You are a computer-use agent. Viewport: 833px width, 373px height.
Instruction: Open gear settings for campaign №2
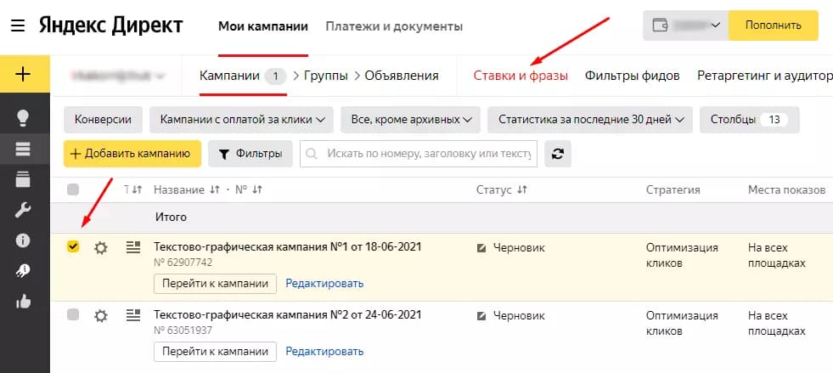tap(100, 316)
